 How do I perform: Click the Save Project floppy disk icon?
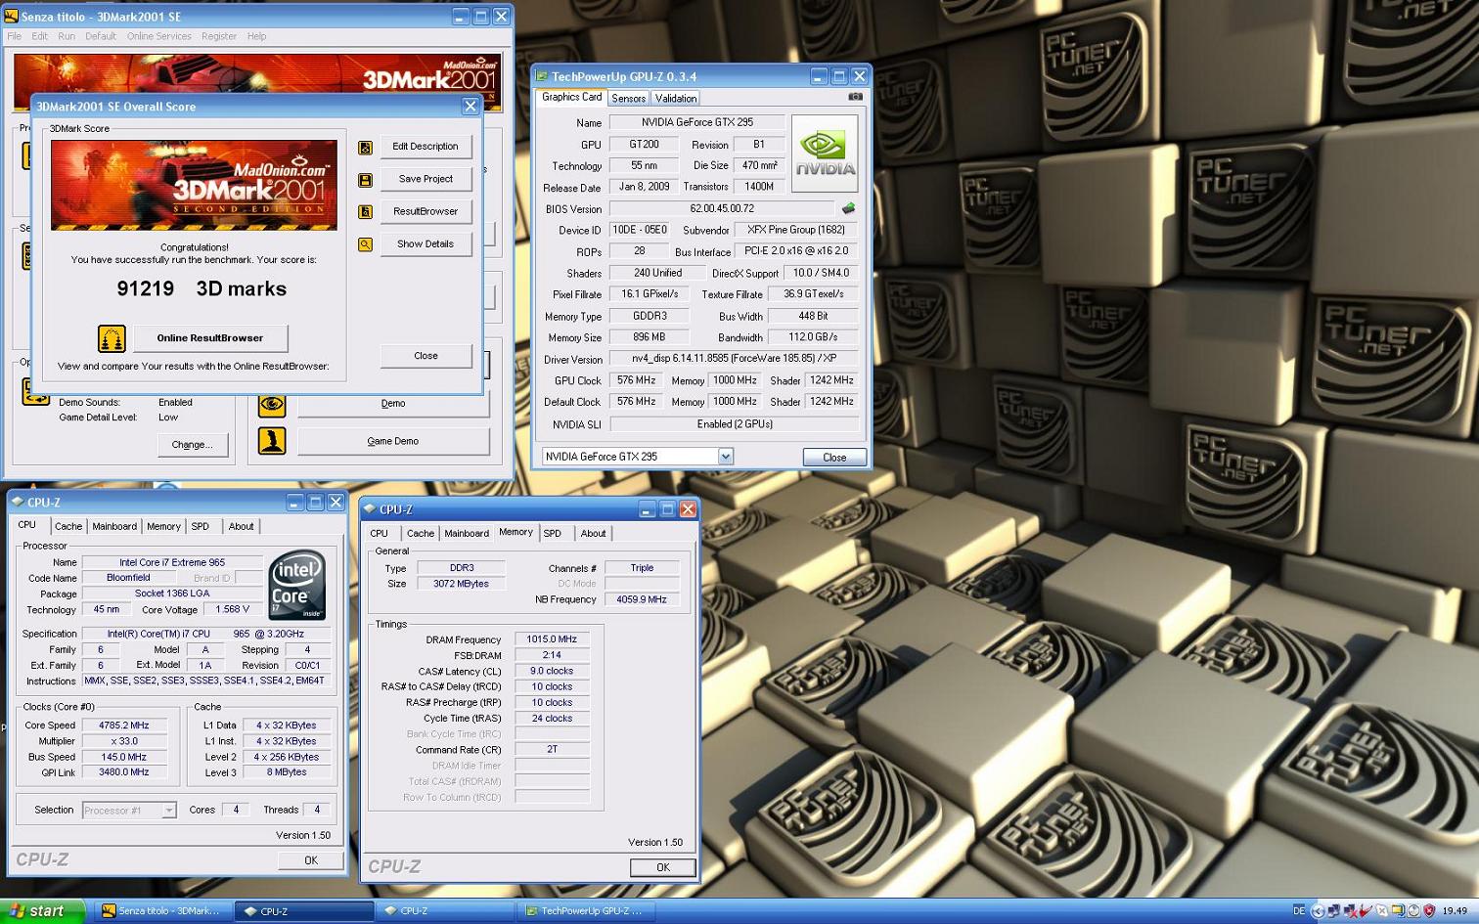click(x=365, y=180)
